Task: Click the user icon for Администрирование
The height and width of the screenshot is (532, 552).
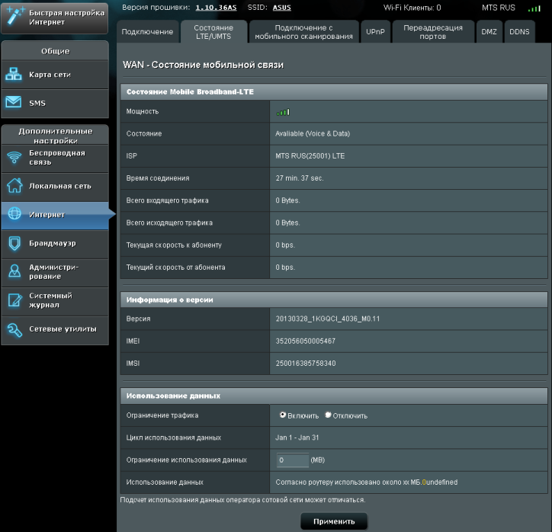Action: [14, 271]
